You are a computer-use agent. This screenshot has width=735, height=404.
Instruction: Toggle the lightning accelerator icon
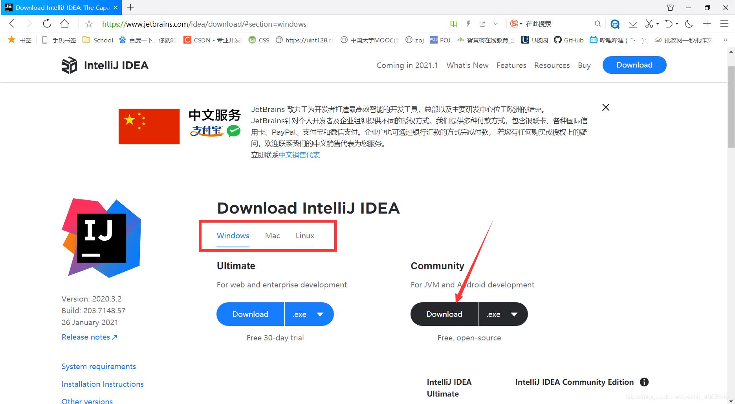click(468, 24)
